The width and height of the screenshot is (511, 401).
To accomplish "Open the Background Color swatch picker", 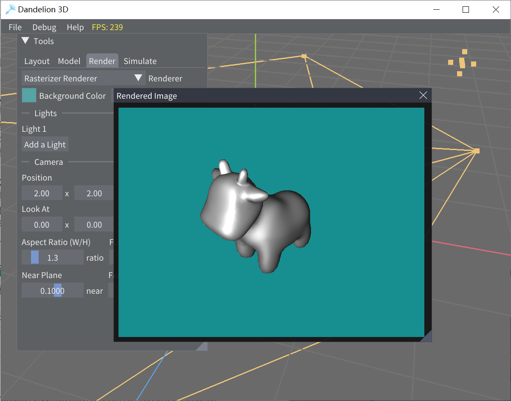I will pos(29,96).
